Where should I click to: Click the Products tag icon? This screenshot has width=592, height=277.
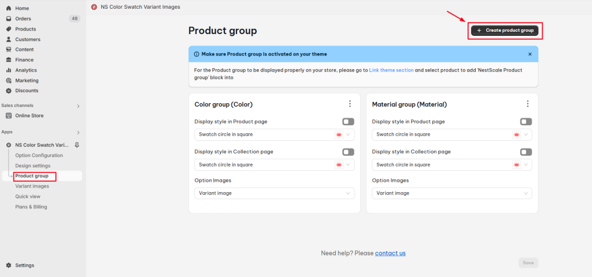(x=9, y=29)
